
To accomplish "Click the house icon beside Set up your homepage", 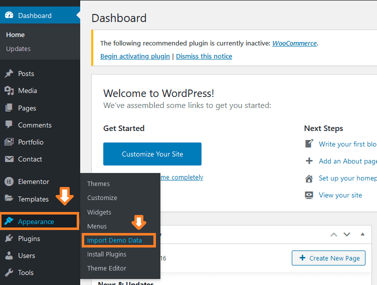I will point(309,178).
